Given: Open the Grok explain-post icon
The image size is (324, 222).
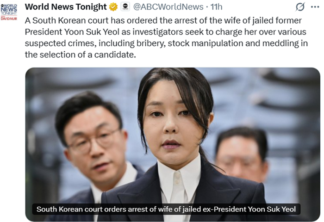Looking at the screenshot, I should 300,7.
